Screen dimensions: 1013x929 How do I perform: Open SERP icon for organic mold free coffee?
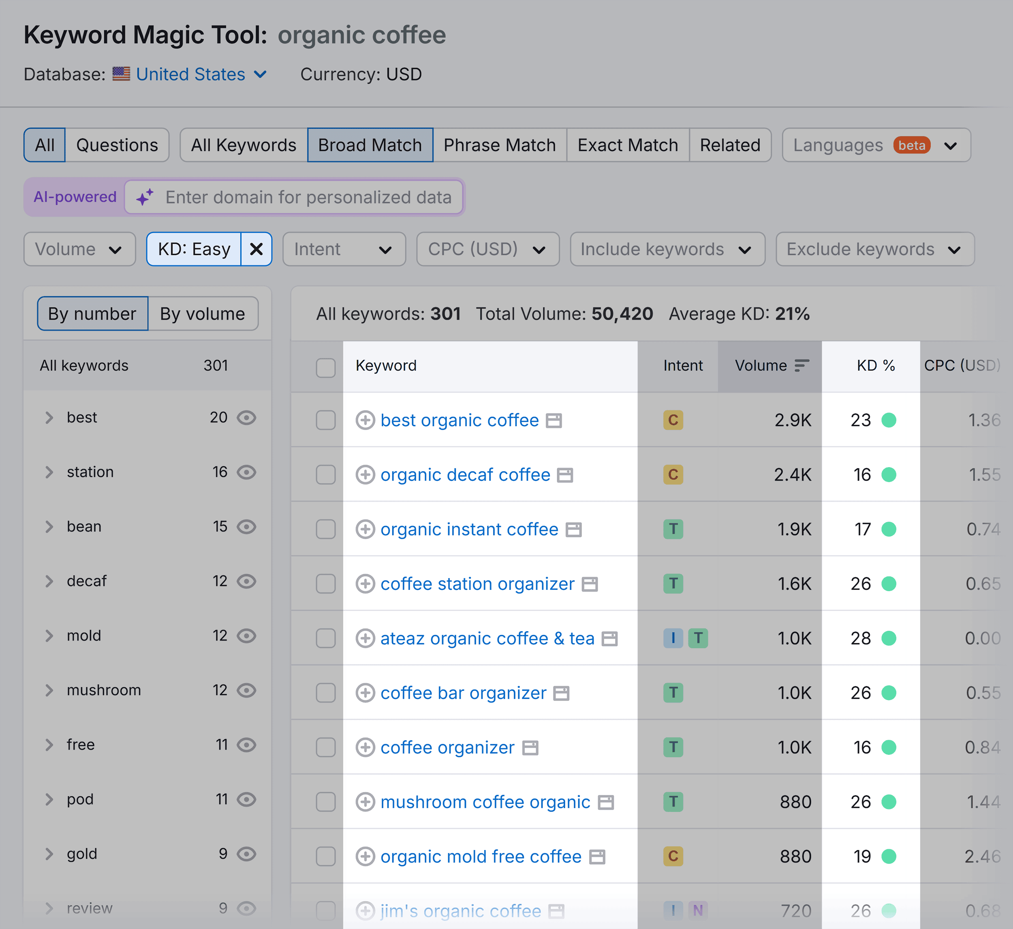(597, 857)
